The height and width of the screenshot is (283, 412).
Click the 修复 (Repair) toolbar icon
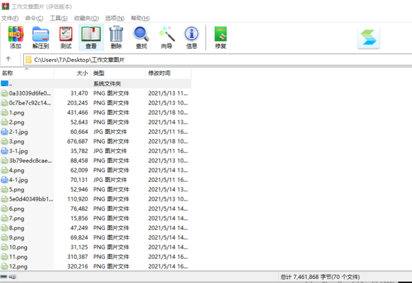coord(220,37)
